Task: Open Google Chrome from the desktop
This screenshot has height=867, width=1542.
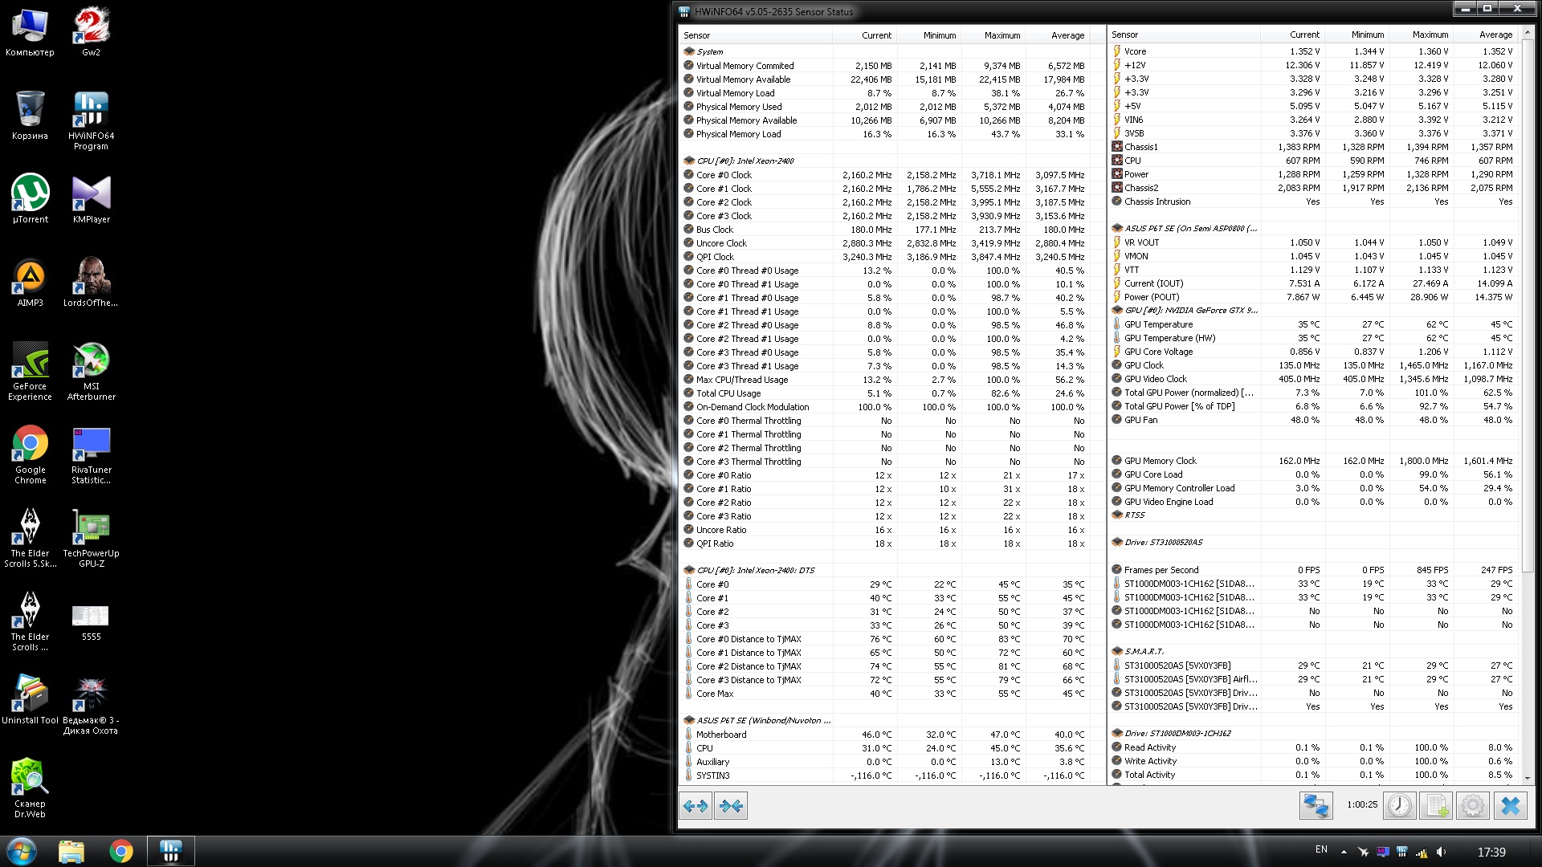Action: [x=30, y=454]
